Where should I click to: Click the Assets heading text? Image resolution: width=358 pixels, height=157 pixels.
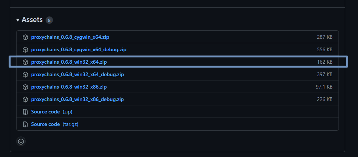[32, 20]
